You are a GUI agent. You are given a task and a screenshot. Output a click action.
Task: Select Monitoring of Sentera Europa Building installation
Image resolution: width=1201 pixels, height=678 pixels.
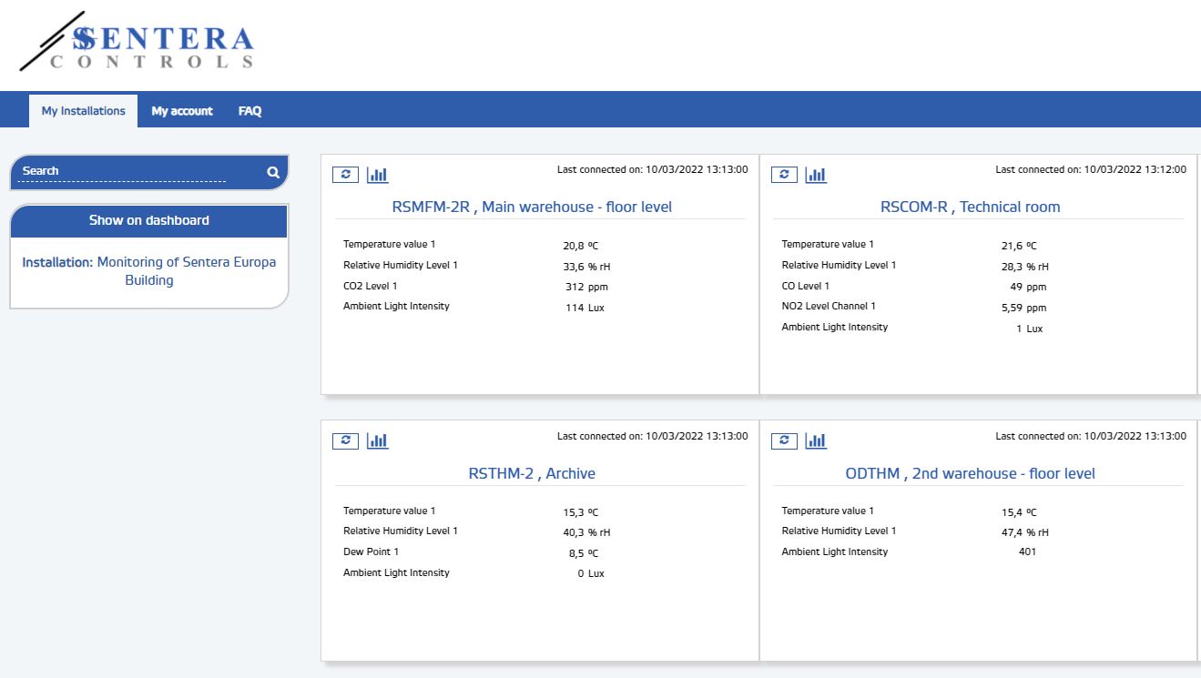pyautogui.click(x=149, y=271)
